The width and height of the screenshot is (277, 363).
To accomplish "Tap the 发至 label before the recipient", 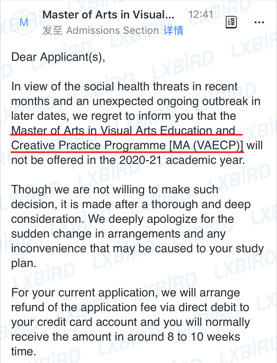I will pos(52,31).
